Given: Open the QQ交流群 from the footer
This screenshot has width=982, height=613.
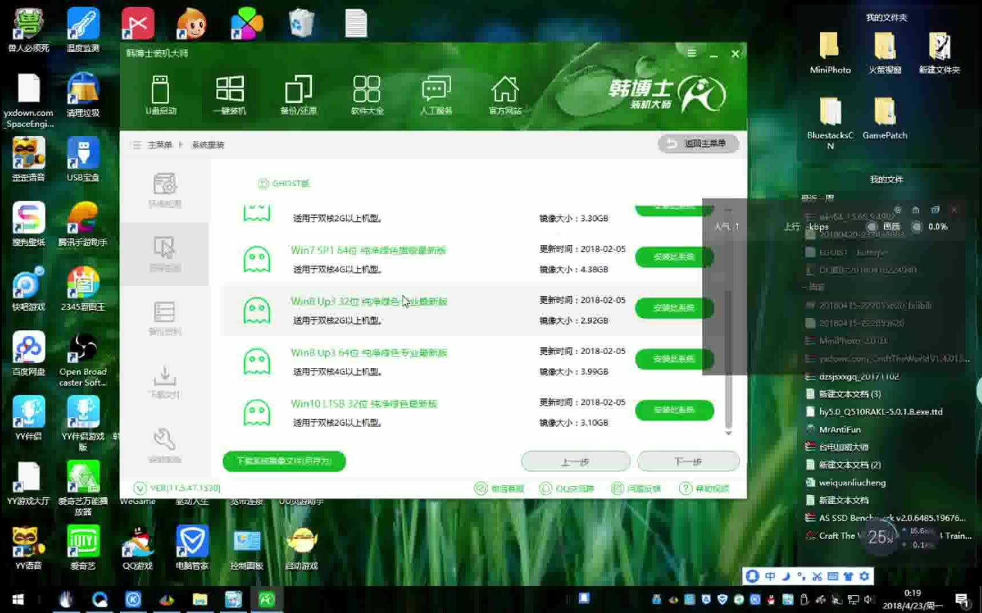Looking at the screenshot, I should (x=566, y=488).
